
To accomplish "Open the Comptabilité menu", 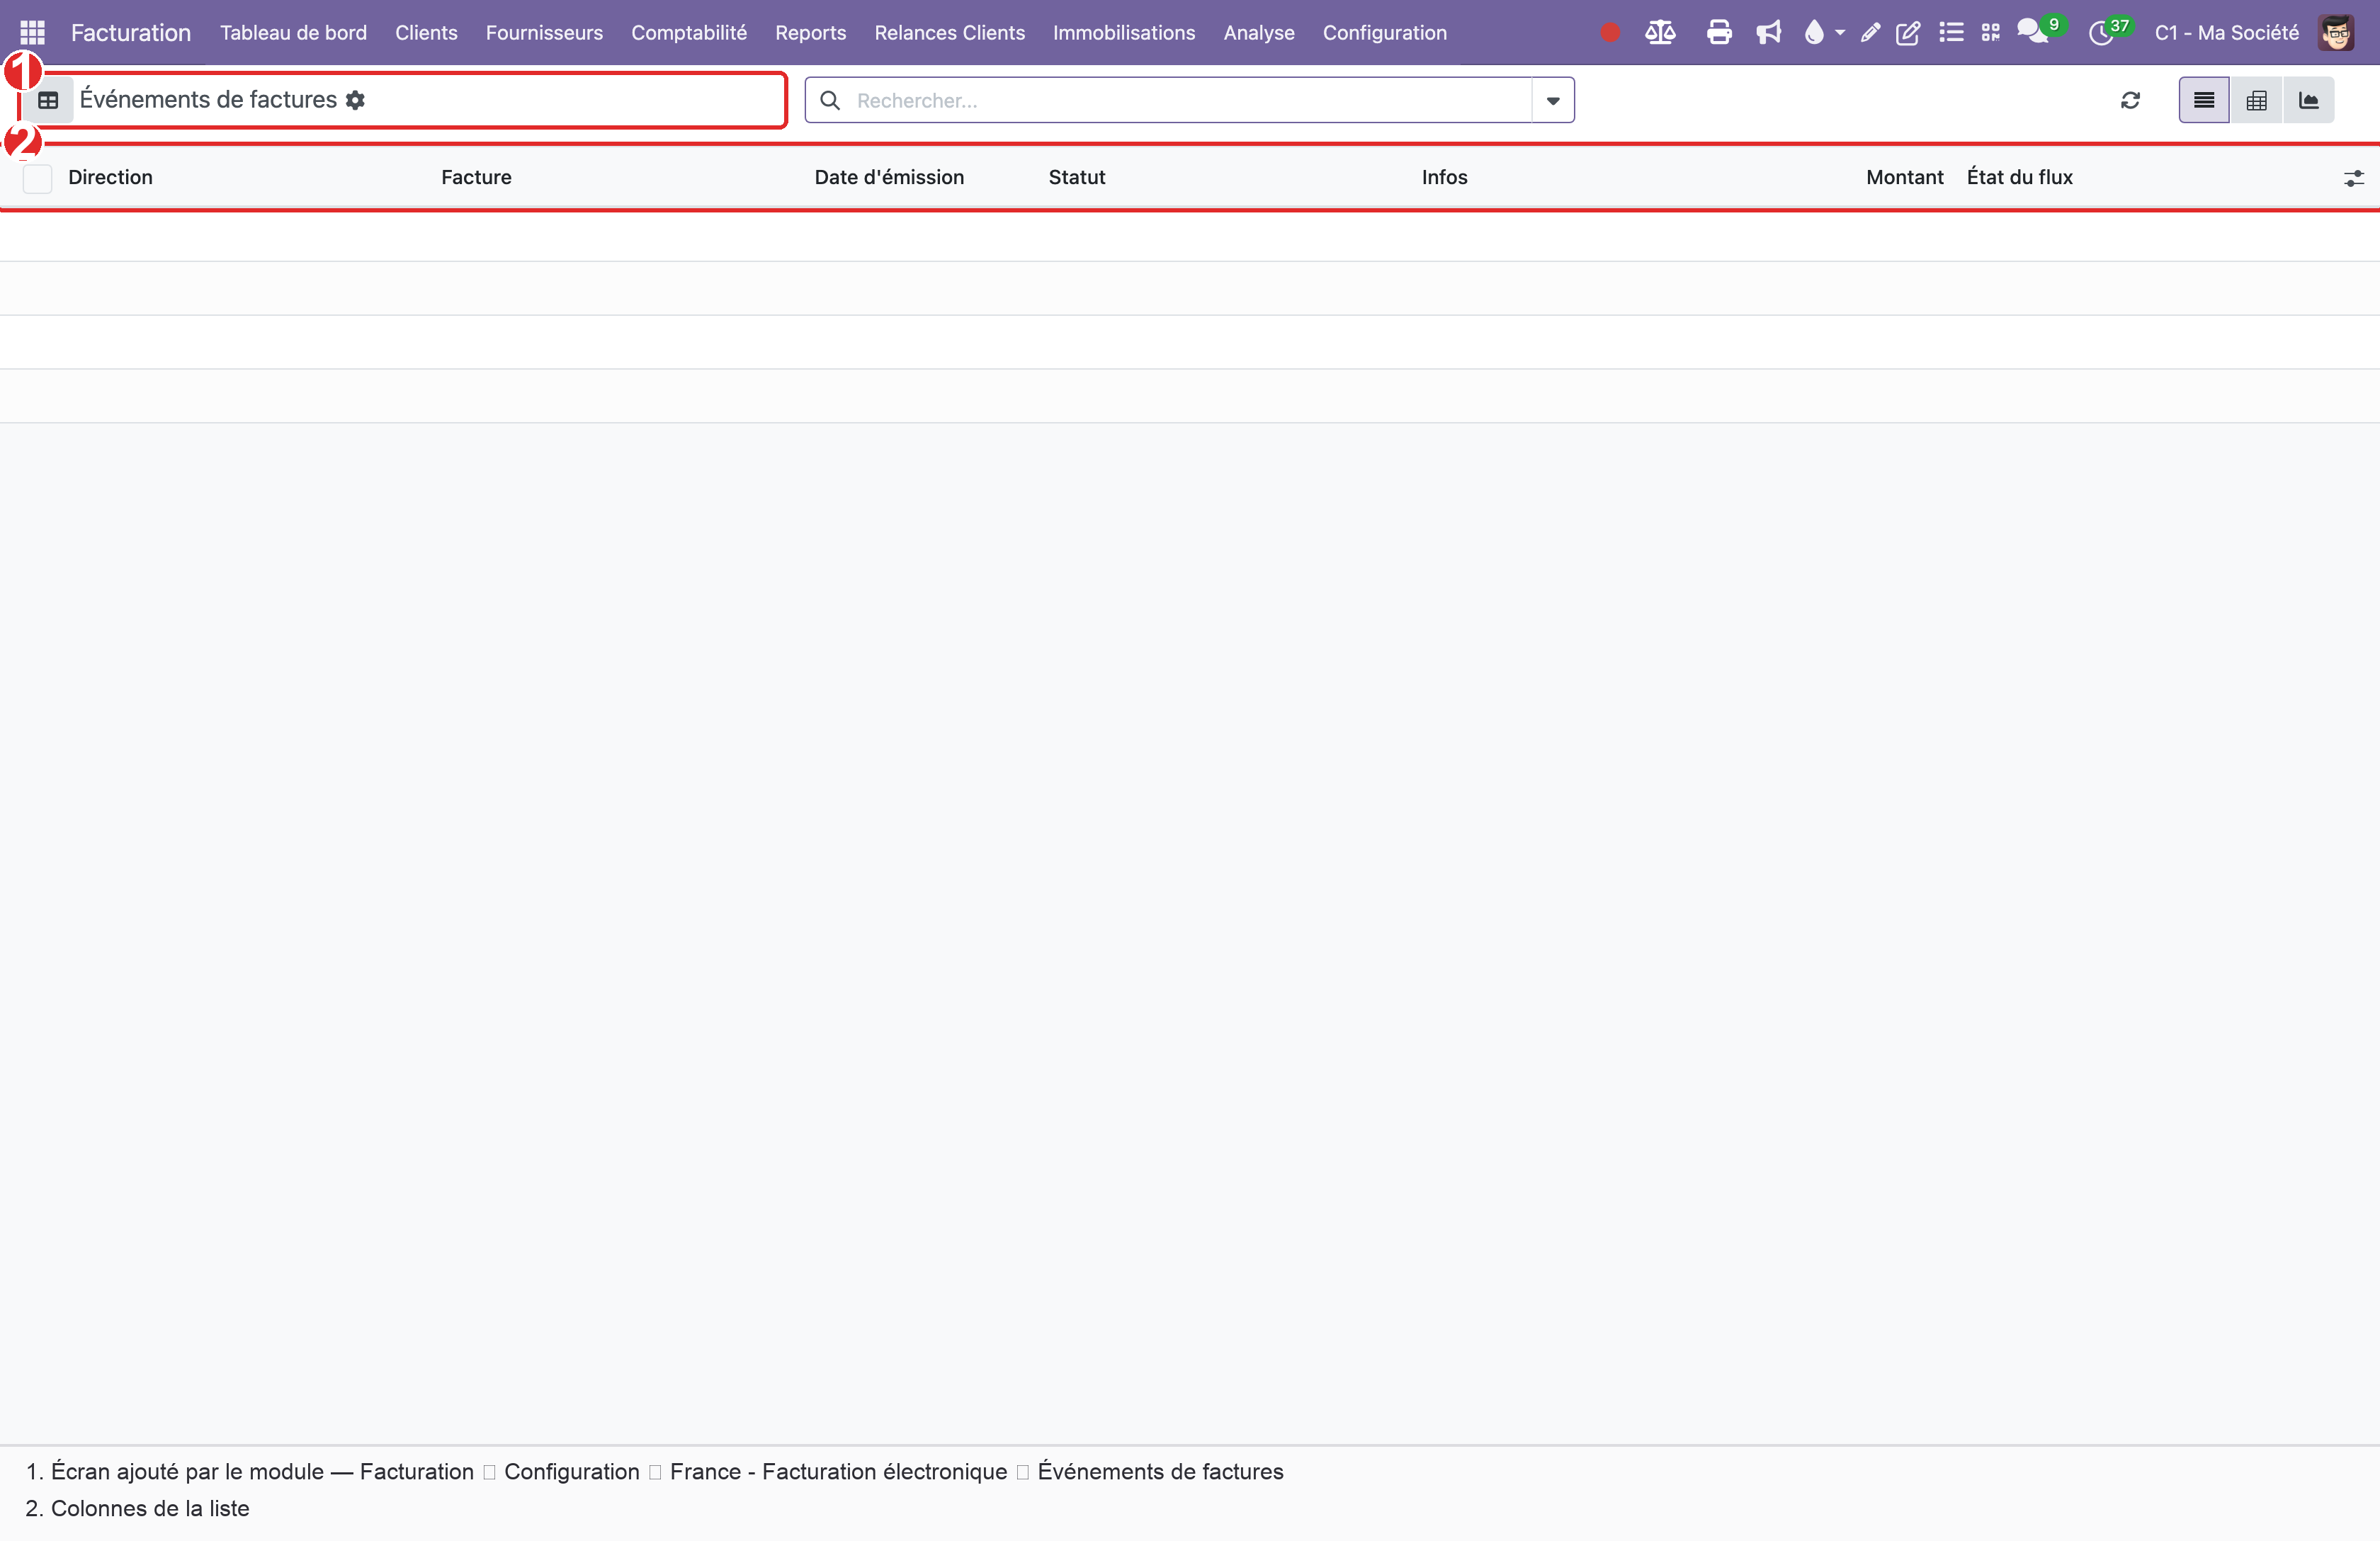I will pos(689,33).
